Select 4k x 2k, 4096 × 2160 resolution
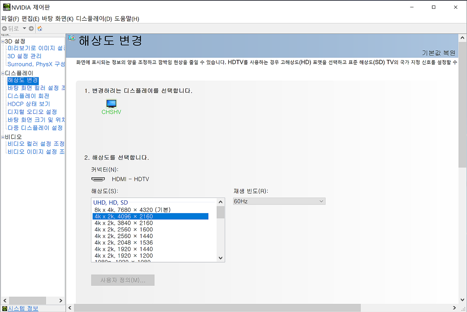Image resolution: width=467 pixels, height=312 pixels. click(x=150, y=216)
